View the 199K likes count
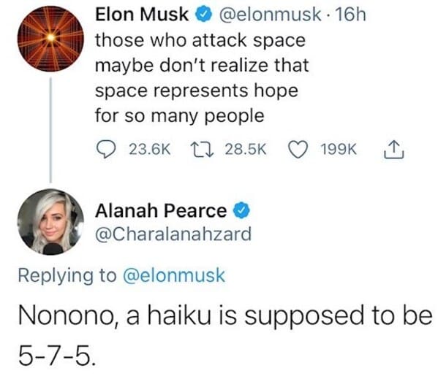 click(339, 150)
